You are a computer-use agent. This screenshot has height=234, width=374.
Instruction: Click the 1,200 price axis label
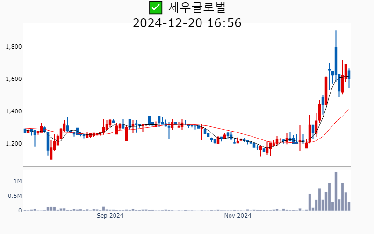tap(14, 144)
